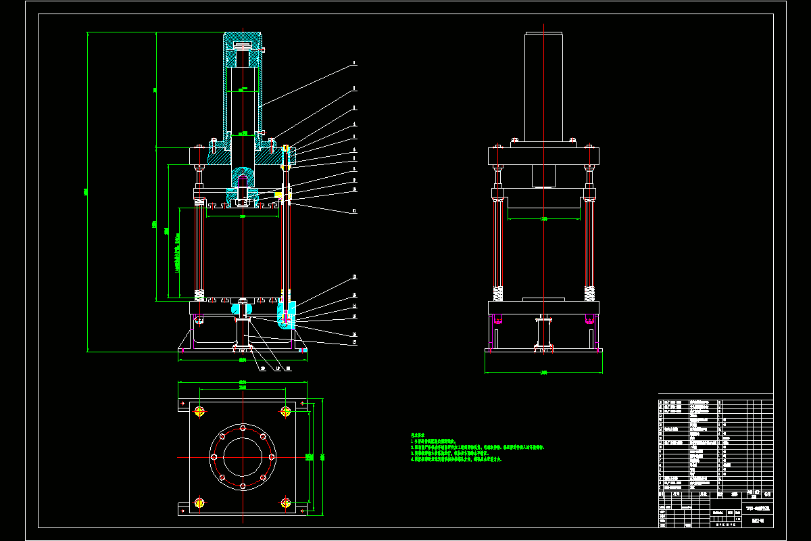The height and width of the screenshot is (541, 811).
Task: Select the tall green overall height dimension line
Action: coord(87,193)
